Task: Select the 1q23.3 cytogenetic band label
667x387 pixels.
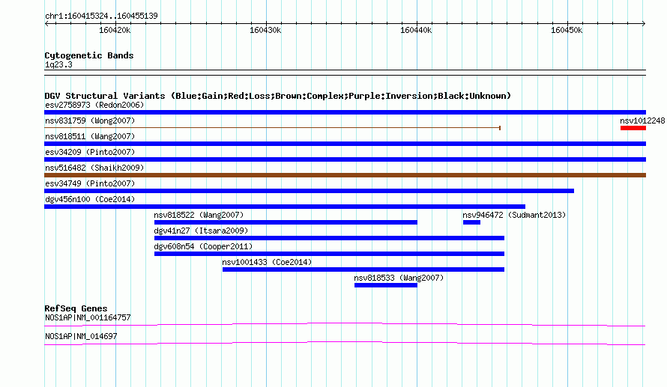Action: (x=58, y=65)
